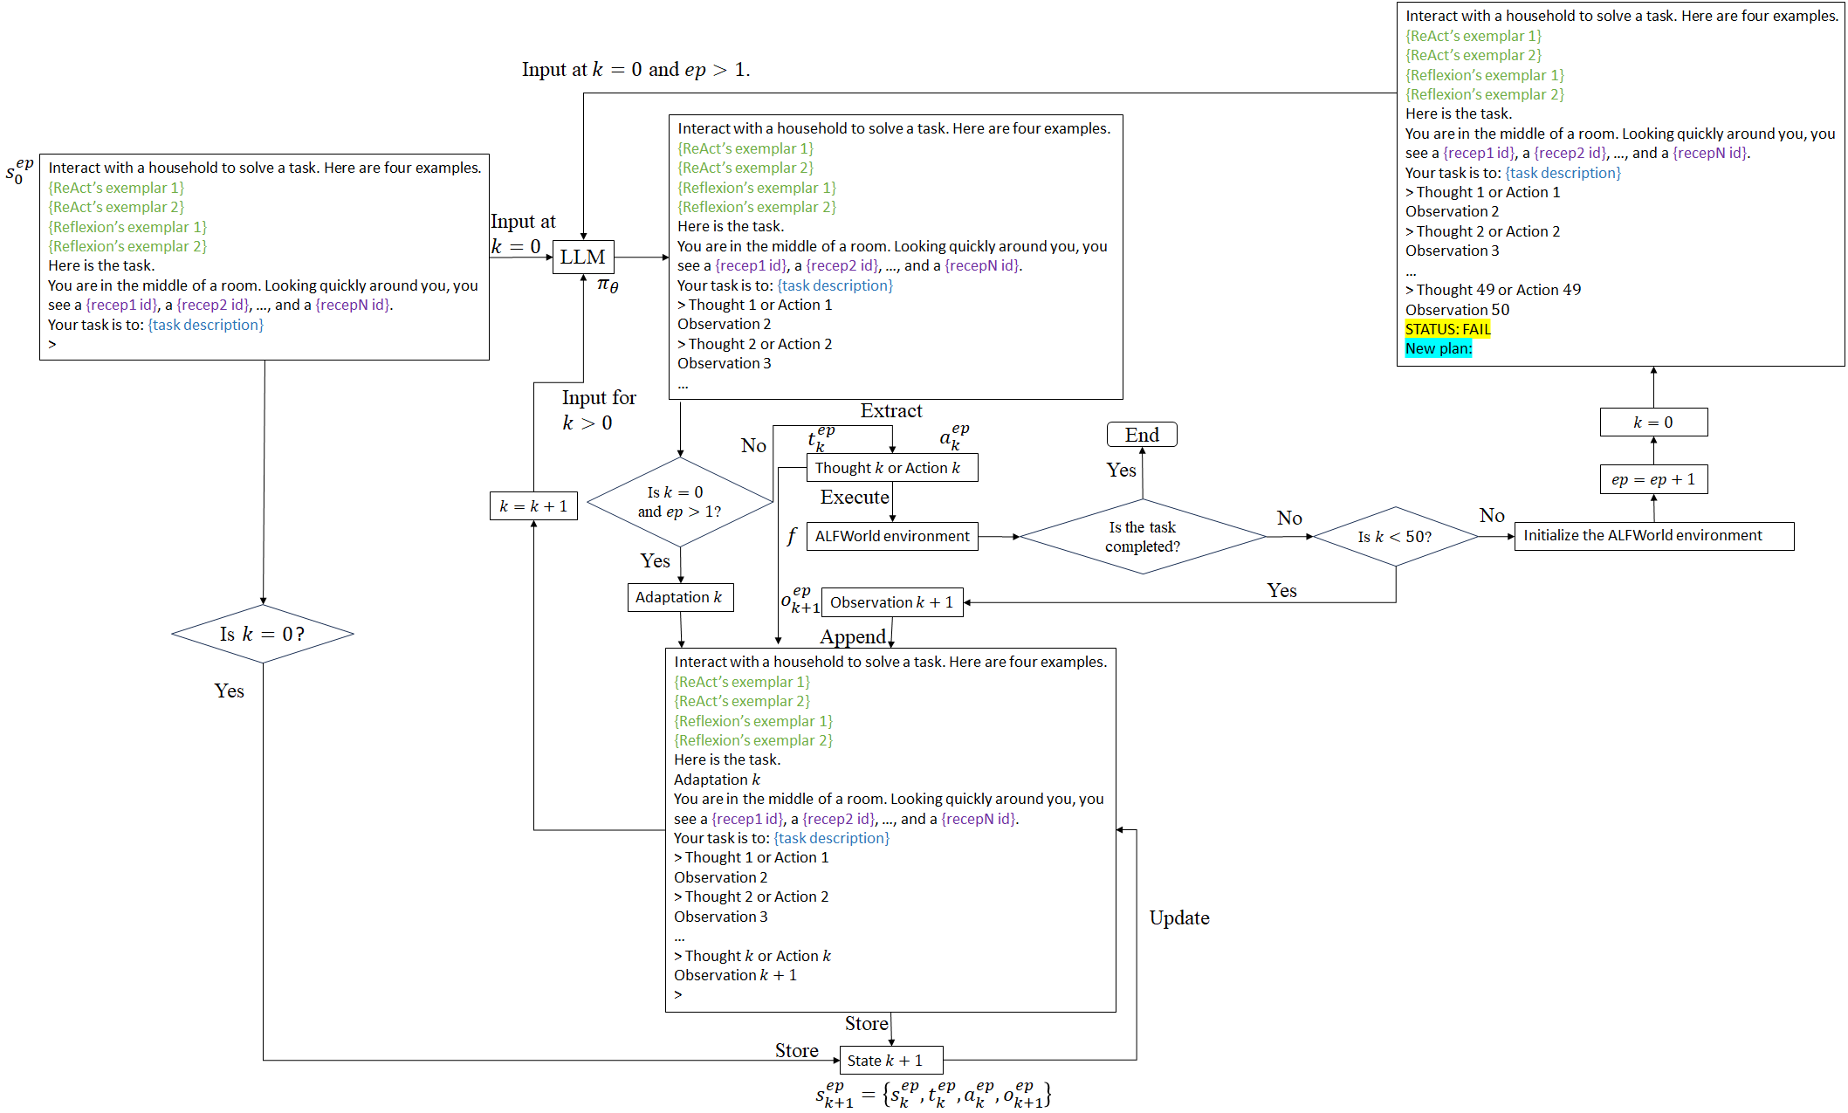Screen dimensions: 1848x1113
Task: Select the 'Is k = 0?' diamond
Action: (x=263, y=634)
